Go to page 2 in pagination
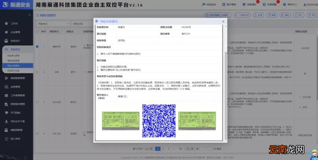This screenshot has width=318, height=160. point(163,149)
